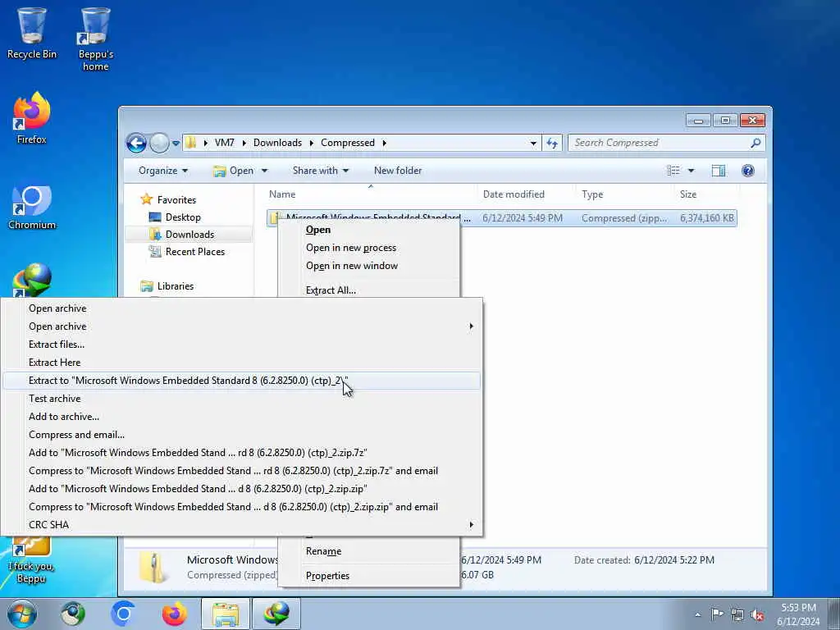
Task: Open recent pages dropdown beside the Forward button
Action: 176,143
